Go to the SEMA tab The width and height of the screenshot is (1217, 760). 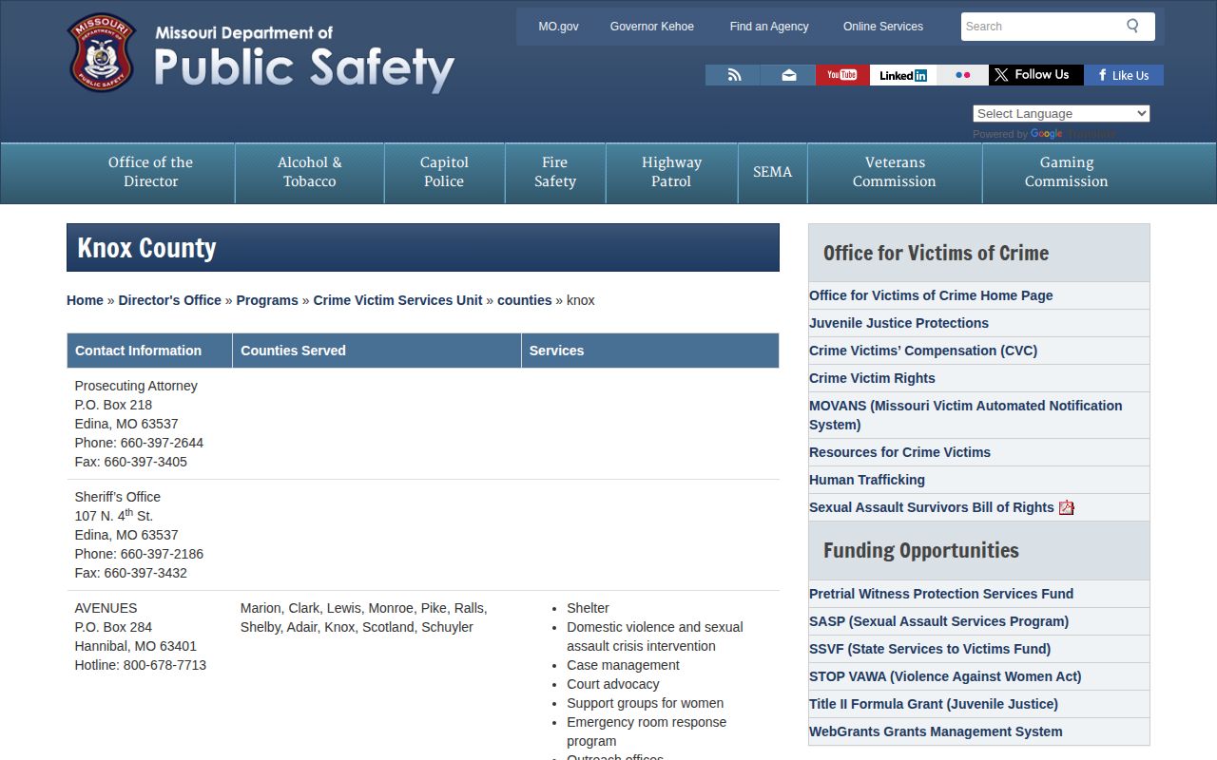772,173
